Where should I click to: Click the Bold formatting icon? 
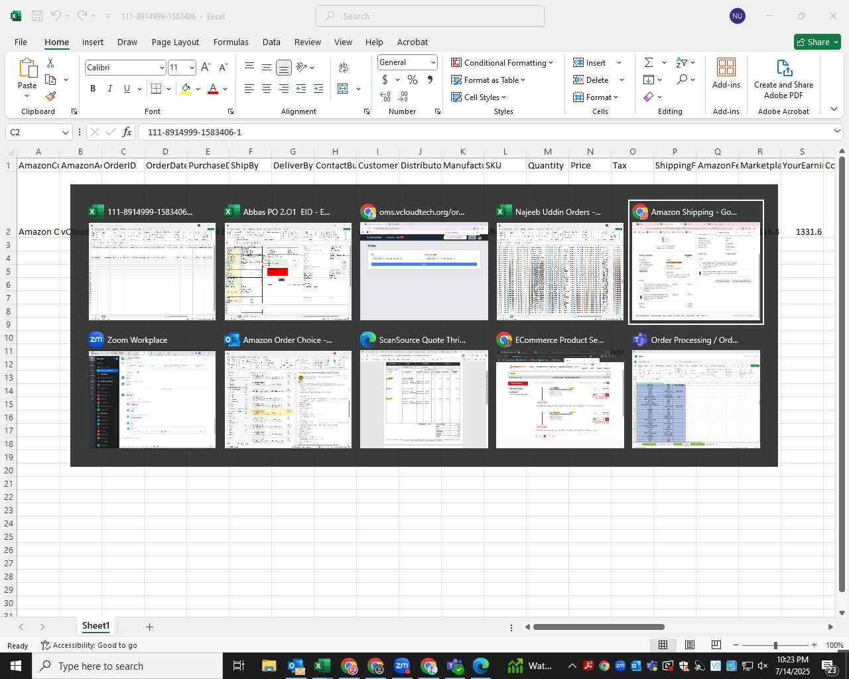93,88
